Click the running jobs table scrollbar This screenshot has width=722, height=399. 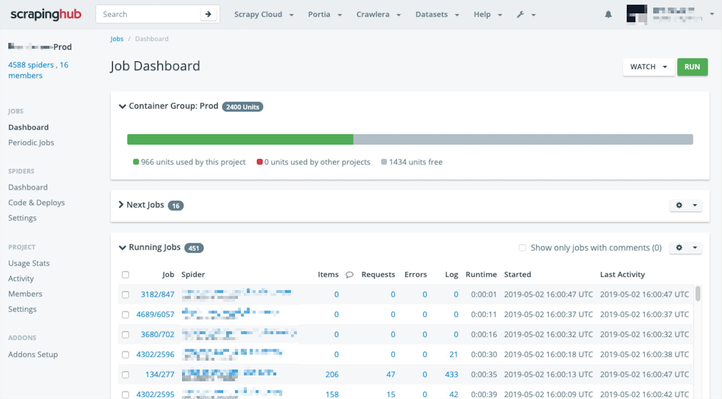[698, 293]
